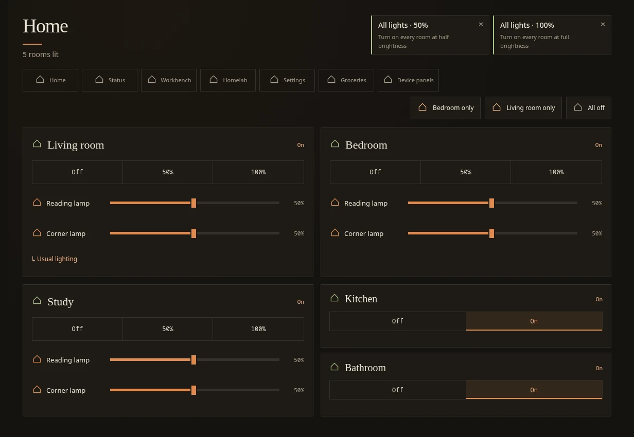Click Study Reading lamp icon

(37, 359)
